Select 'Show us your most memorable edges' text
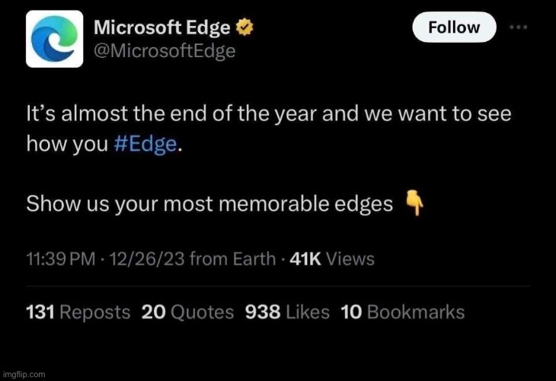Screen dimensions: 556x381 [x=209, y=204]
